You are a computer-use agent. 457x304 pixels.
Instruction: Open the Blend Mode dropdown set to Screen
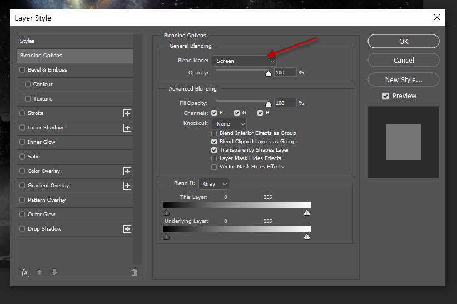tap(244, 61)
